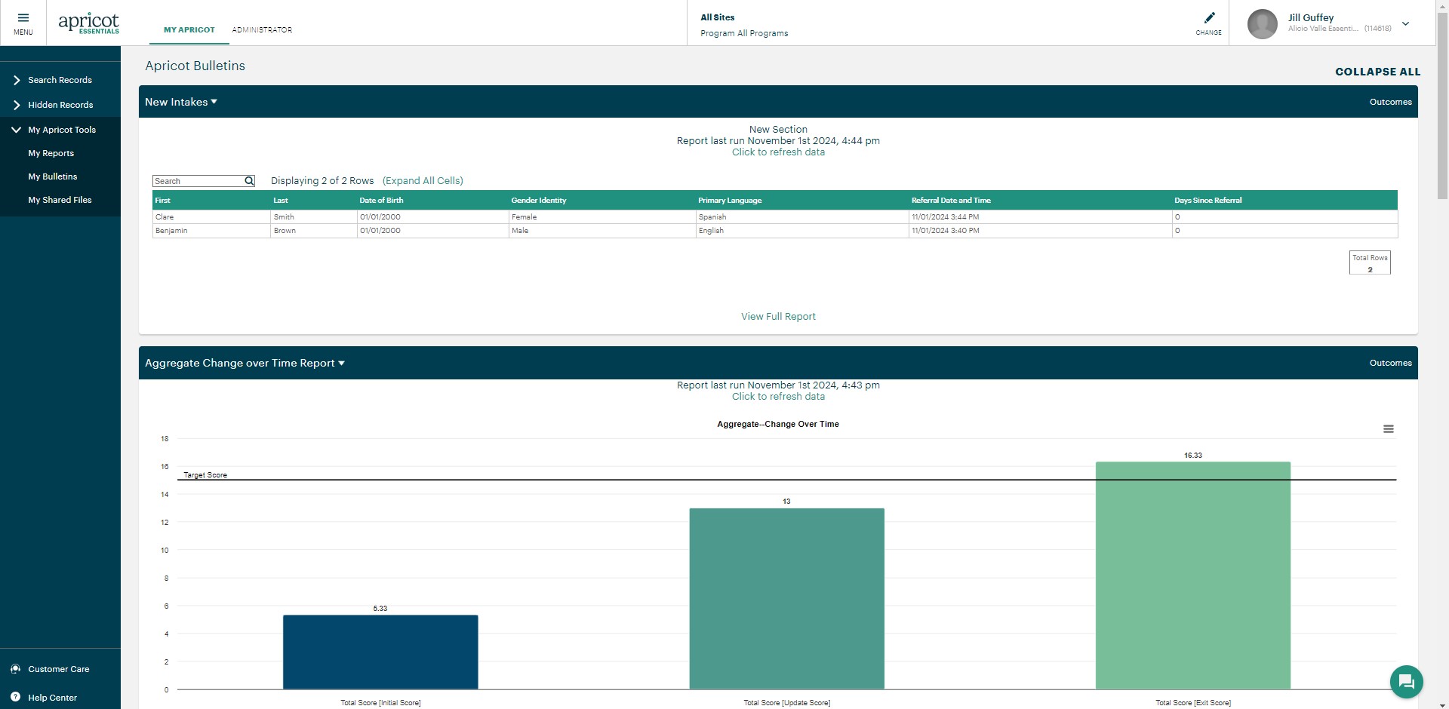Open My Bulletins in sidebar

pos(53,176)
